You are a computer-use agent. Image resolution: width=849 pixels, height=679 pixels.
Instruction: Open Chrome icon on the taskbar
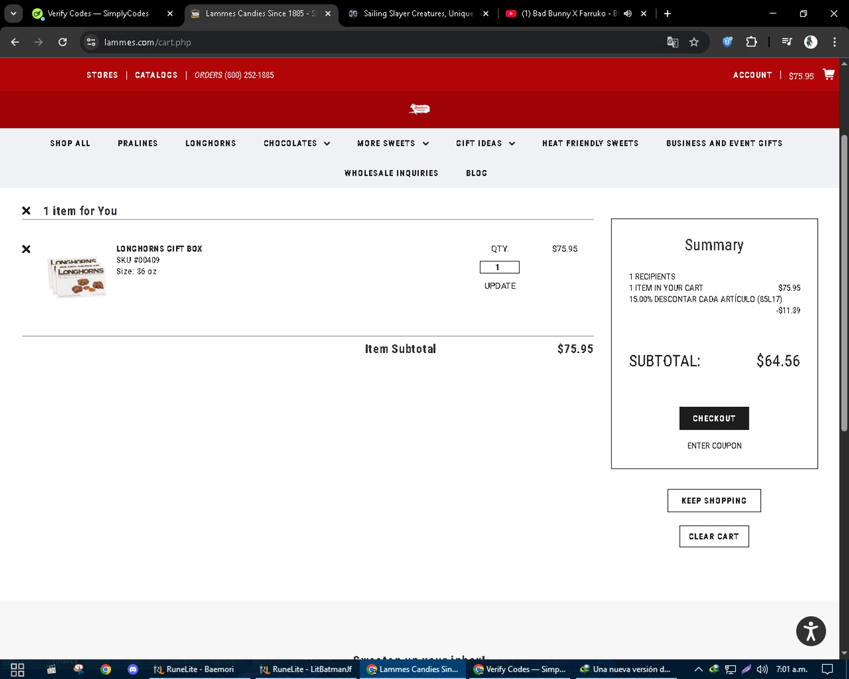tap(106, 669)
